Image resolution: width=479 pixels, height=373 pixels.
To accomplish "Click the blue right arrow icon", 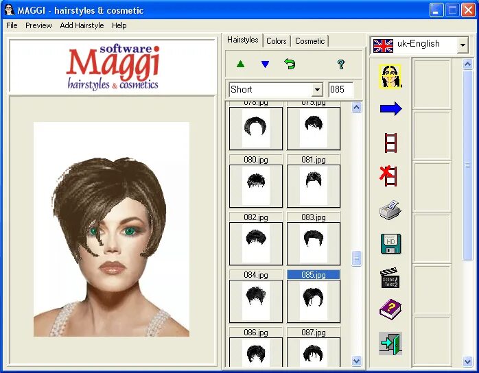I will pos(390,108).
